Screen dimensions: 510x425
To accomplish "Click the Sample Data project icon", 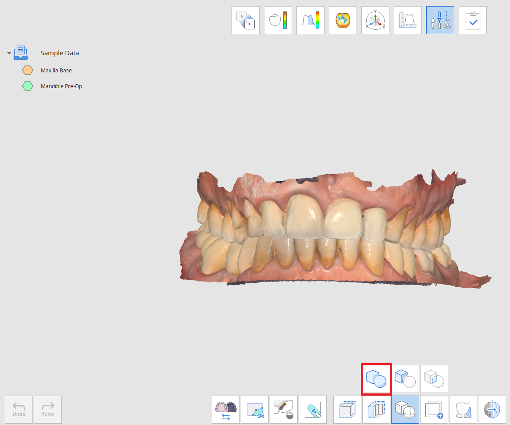I will (x=21, y=53).
